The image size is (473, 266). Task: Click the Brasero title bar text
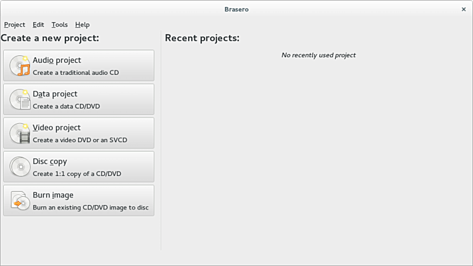(x=237, y=9)
